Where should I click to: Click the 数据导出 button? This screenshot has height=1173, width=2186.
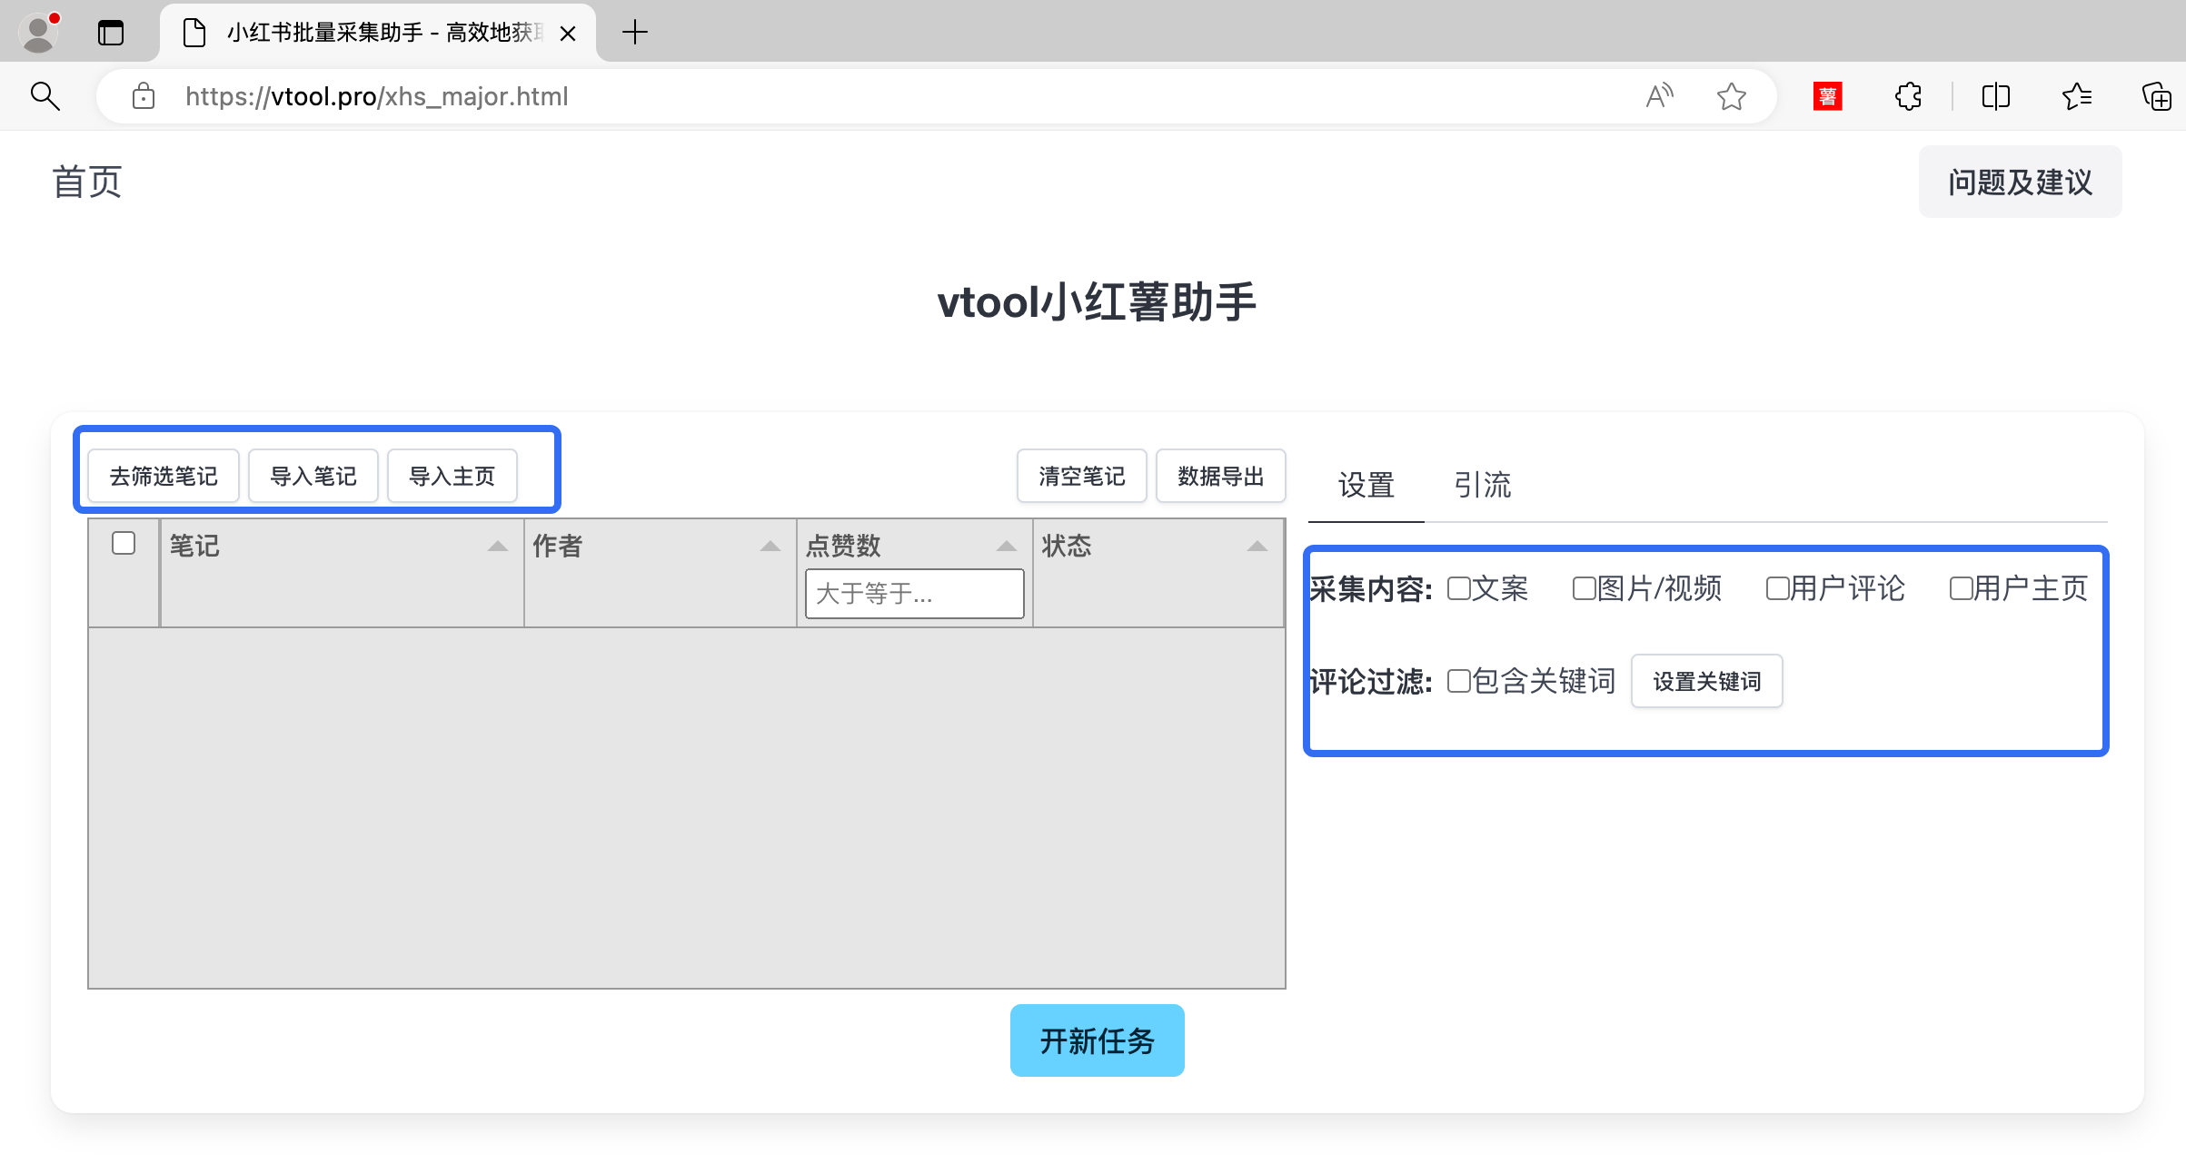(x=1221, y=476)
